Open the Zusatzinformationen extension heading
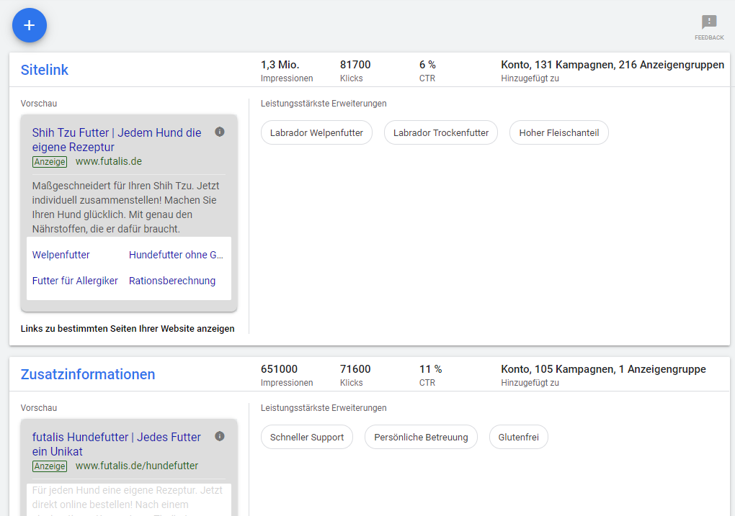The height and width of the screenshot is (516, 735). point(88,374)
